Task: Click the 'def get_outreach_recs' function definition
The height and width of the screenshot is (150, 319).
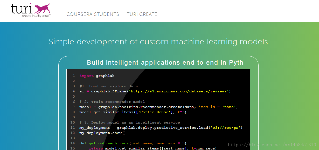Action: coord(134,143)
